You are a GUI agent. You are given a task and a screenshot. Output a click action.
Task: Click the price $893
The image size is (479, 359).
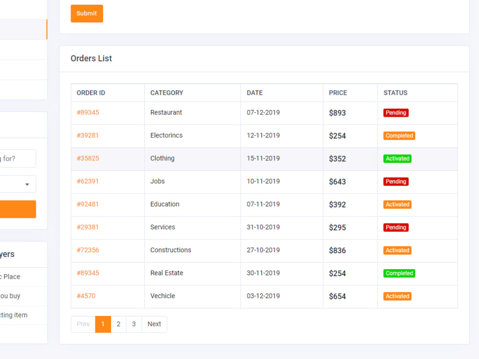tap(337, 113)
